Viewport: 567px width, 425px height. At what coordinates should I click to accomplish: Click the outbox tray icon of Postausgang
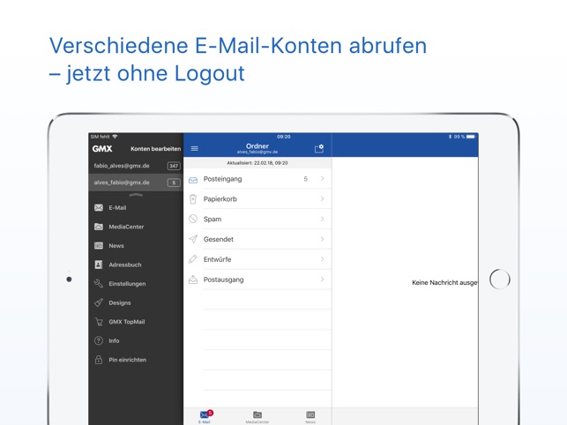pyautogui.click(x=193, y=280)
